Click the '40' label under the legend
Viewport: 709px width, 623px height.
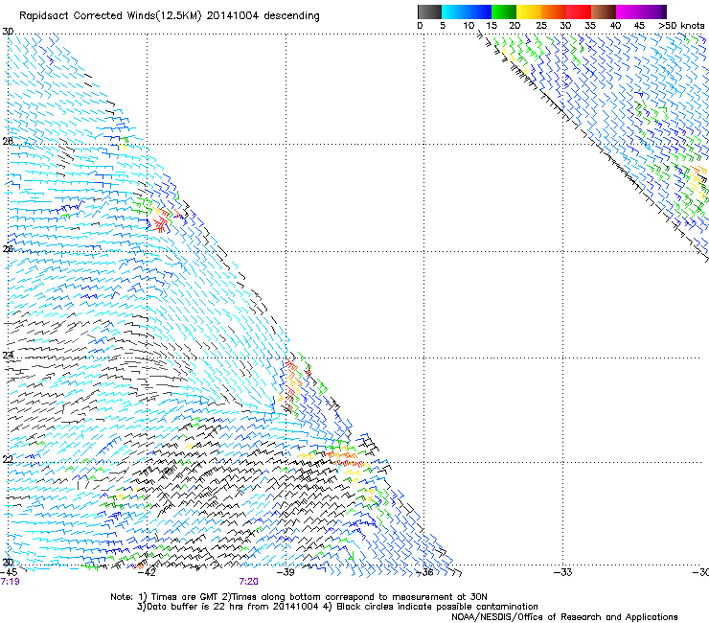click(x=615, y=26)
